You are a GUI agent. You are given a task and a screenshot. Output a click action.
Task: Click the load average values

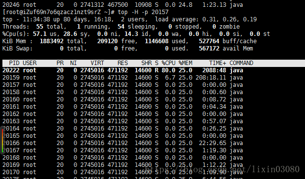tap(229, 19)
